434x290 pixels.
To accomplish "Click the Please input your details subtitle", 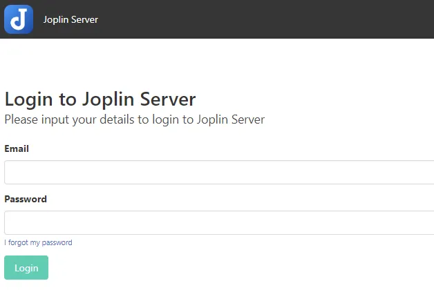I will [135, 119].
